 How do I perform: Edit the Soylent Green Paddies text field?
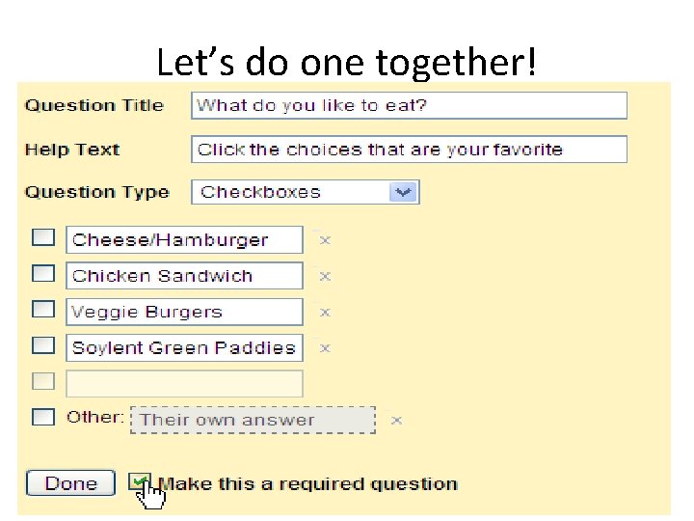183,348
